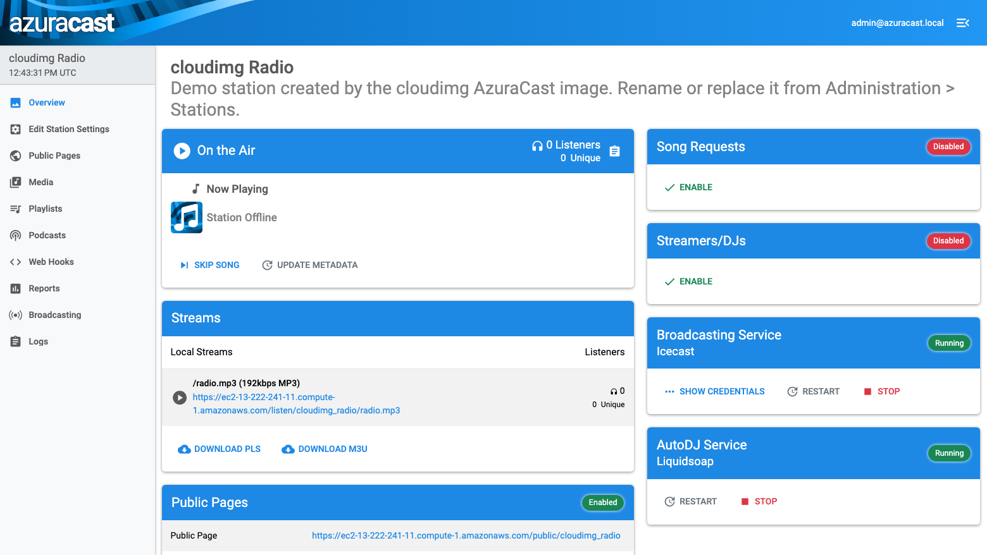Play the /radio.mp3 local stream

click(x=180, y=398)
